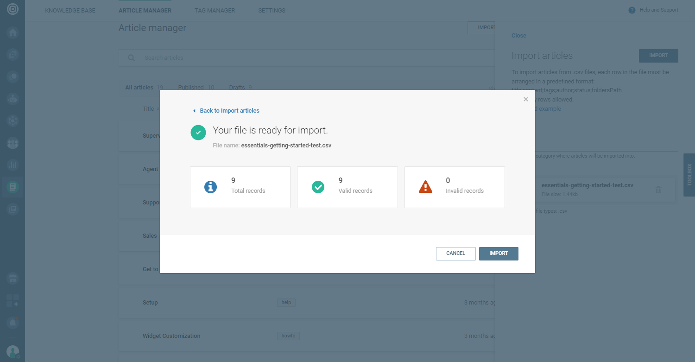Screen dimensions: 695x362
Task: Filter by the Published tab
Action: (x=196, y=87)
